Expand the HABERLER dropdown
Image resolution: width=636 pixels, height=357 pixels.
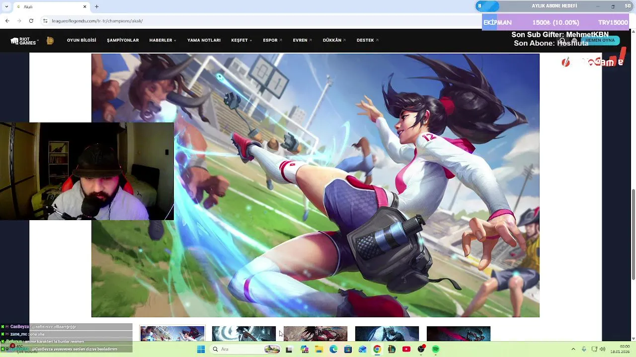point(162,40)
